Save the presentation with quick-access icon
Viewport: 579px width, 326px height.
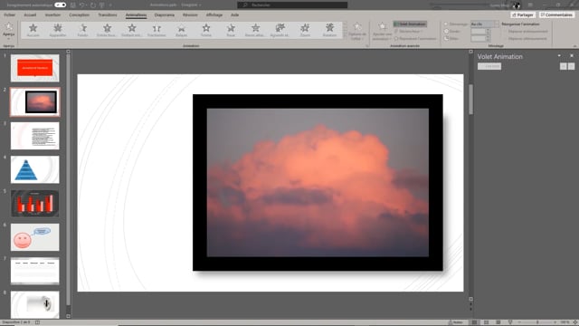73,5
